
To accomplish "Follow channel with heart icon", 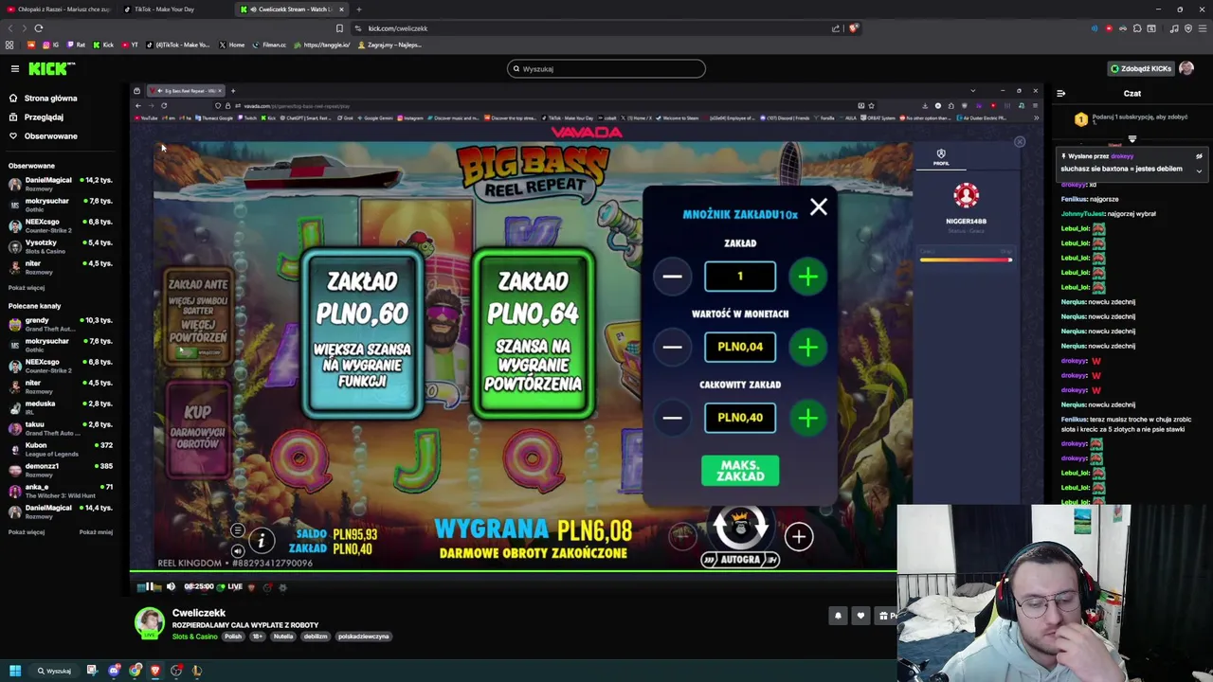I will [860, 616].
